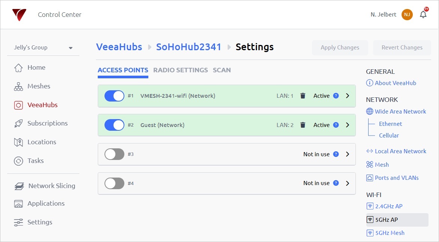Enable access point #4 toggle
This screenshot has height=242, width=439.
(114, 183)
